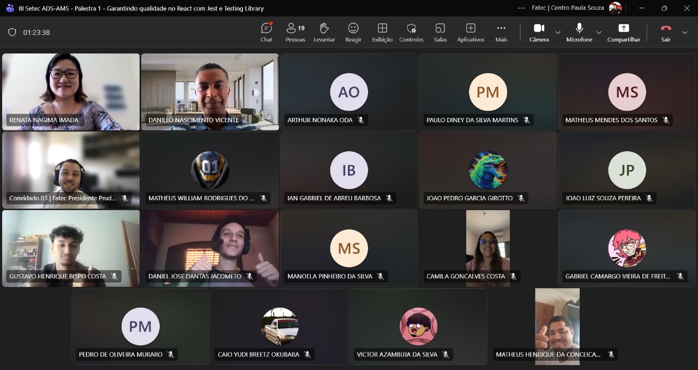Click the Compartilhar share screen button
The width and height of the screenshot is (698, 370).
[623, 32]
